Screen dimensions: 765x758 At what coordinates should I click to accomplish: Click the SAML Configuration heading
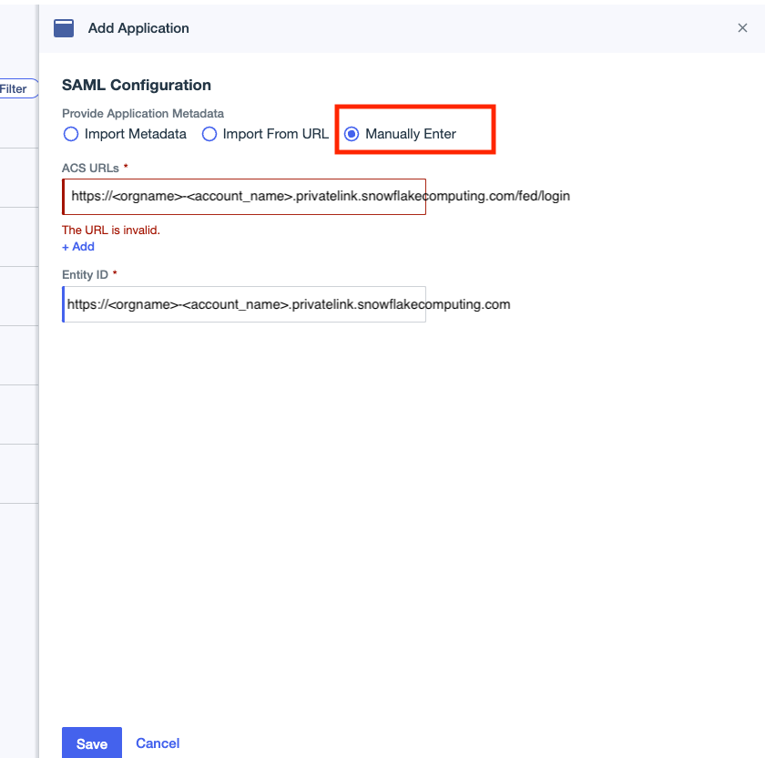point(135,85)
